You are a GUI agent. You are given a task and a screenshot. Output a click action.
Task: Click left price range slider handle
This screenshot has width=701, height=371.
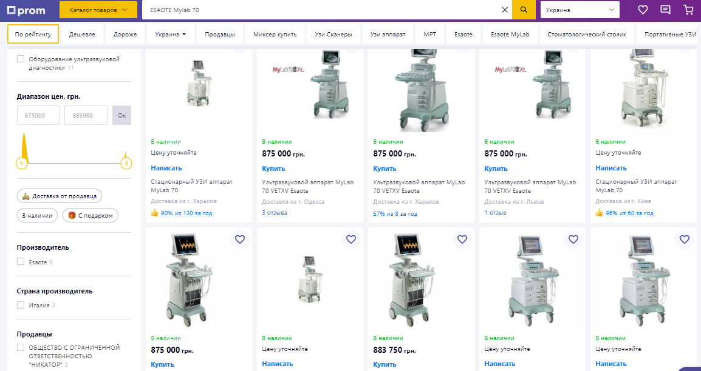pyautogui.click(x=21, y=163)
